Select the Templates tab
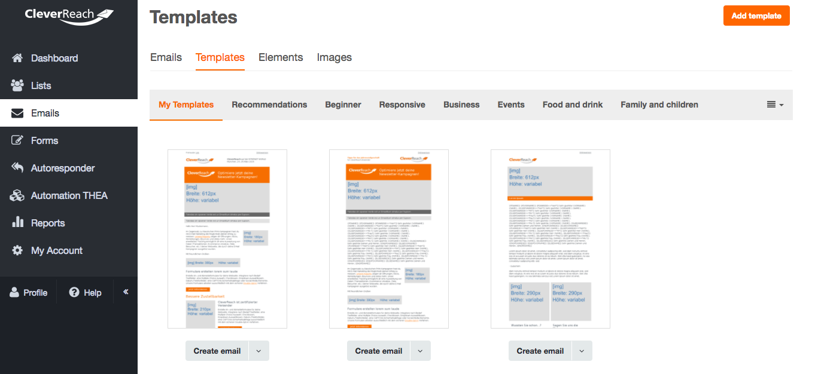Viewport: 815px width, 374px height. 220,57
